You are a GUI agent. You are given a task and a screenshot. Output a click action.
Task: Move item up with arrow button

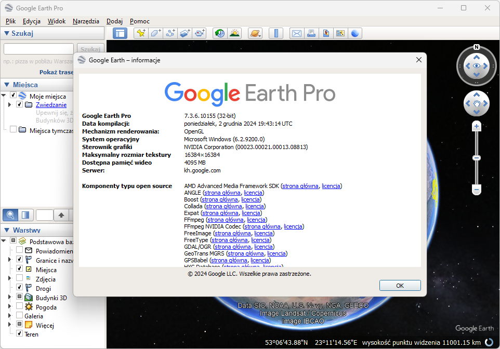click(x=61, y=215)
